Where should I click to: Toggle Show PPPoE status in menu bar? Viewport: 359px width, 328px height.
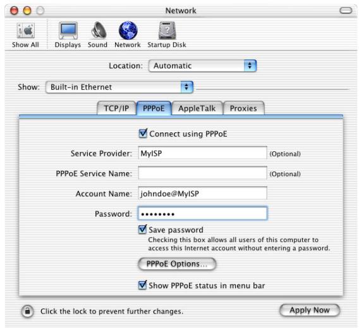[x=142, y=285]
